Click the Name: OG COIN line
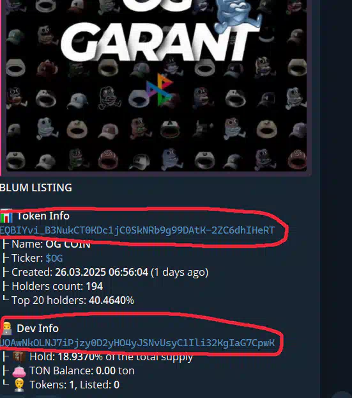 click(x=51, y=244)
